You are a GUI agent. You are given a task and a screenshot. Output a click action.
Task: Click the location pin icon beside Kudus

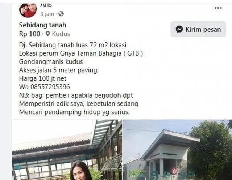[x=47, y=34]
